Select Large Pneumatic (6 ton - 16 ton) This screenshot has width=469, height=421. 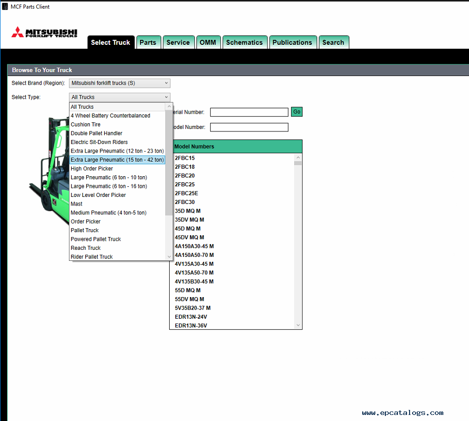click(117, 186)
